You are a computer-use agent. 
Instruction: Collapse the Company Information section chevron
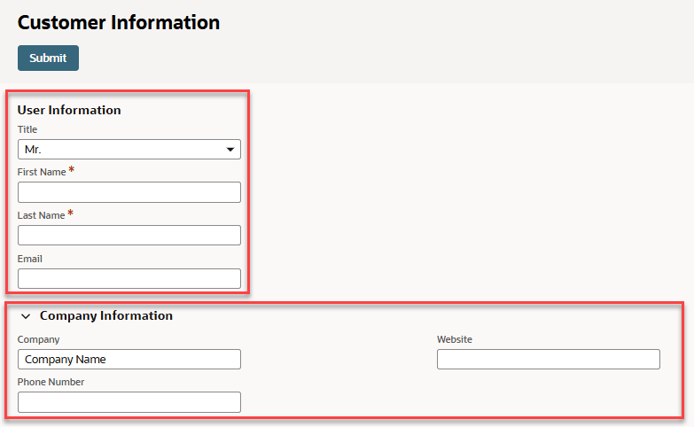(26, 316)
